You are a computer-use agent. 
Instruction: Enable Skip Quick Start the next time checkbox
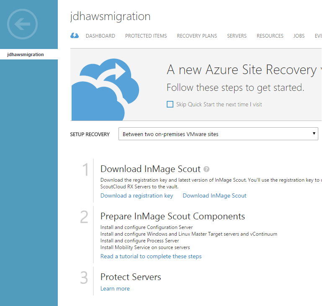pos(170,104)
